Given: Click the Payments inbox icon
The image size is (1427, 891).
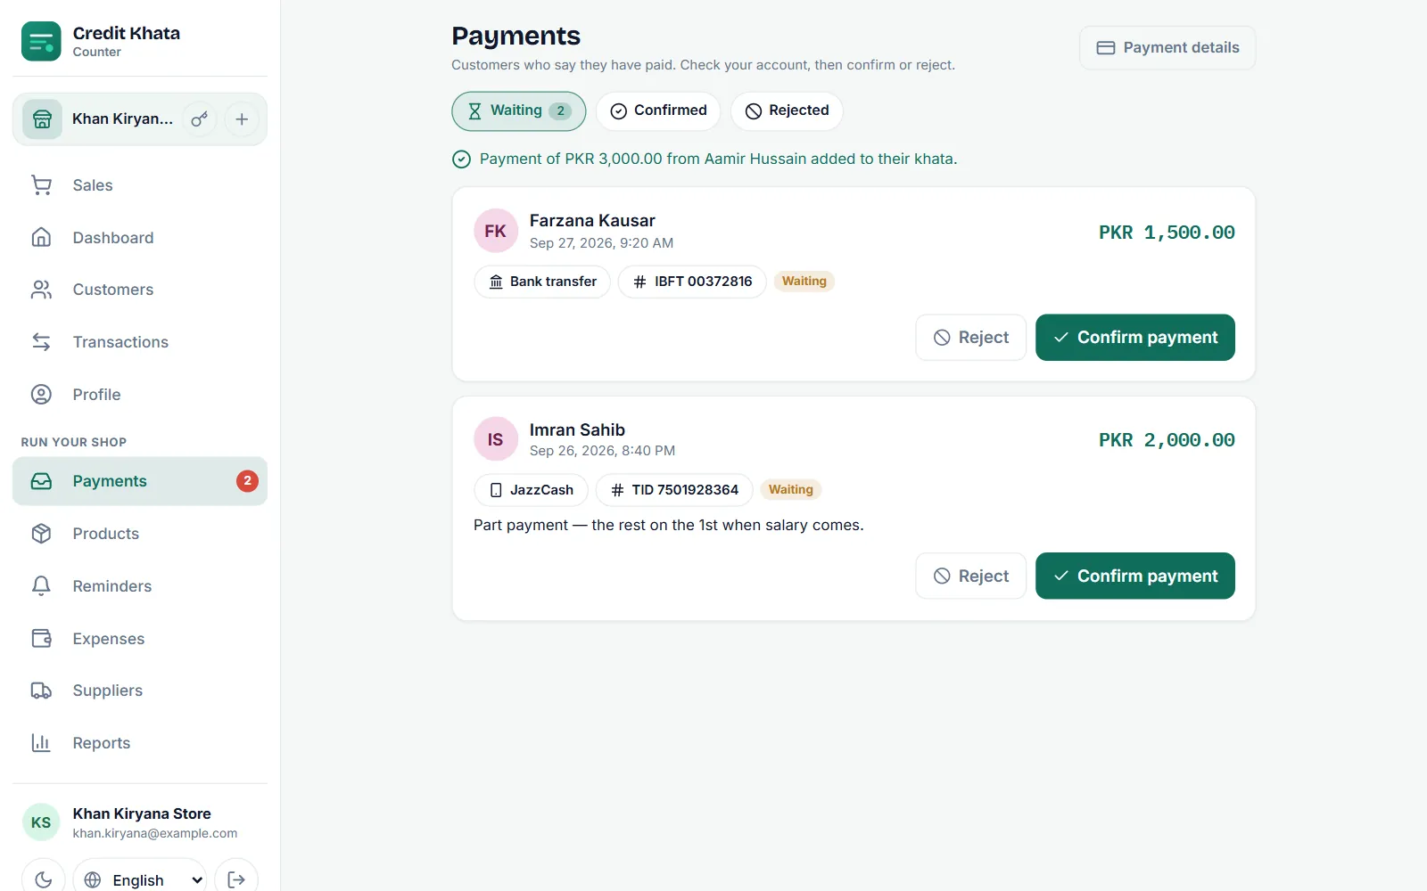Looking at the screenshot, I should 41,481.
